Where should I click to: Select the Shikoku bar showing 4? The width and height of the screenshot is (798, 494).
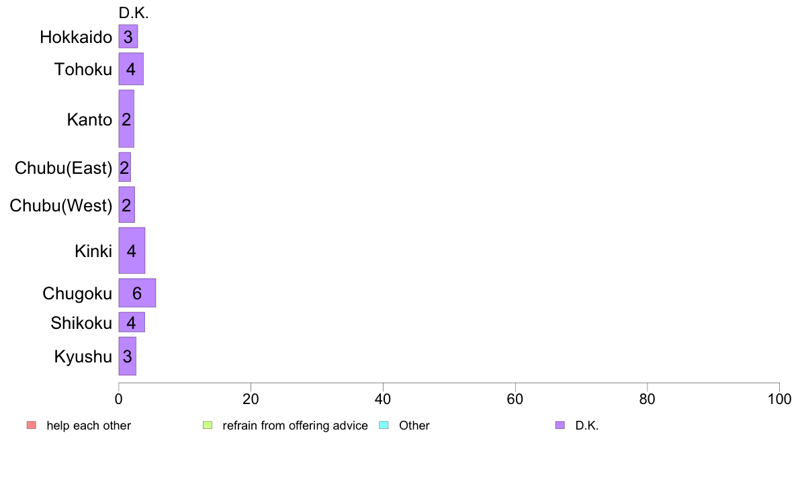[132, 322]
